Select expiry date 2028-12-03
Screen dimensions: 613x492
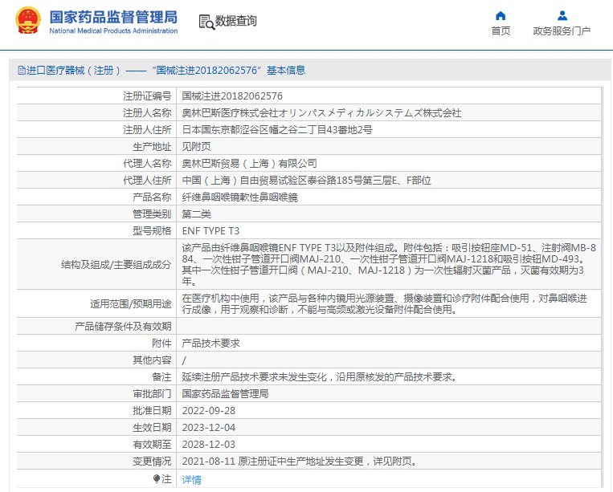click(209, 445)
